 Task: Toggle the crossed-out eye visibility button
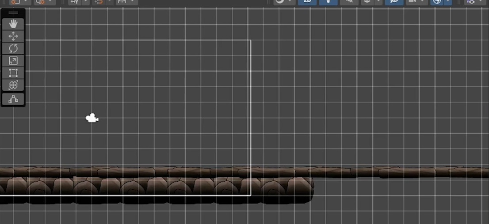tap(394, 2)
